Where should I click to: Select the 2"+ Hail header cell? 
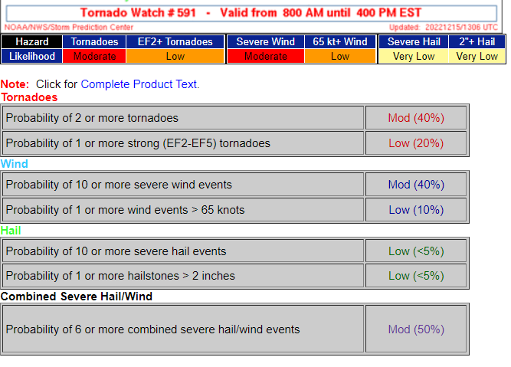(477, 41)
